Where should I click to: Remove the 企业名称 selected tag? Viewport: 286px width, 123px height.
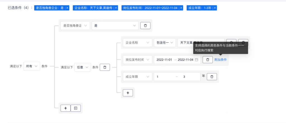[116, 8]
